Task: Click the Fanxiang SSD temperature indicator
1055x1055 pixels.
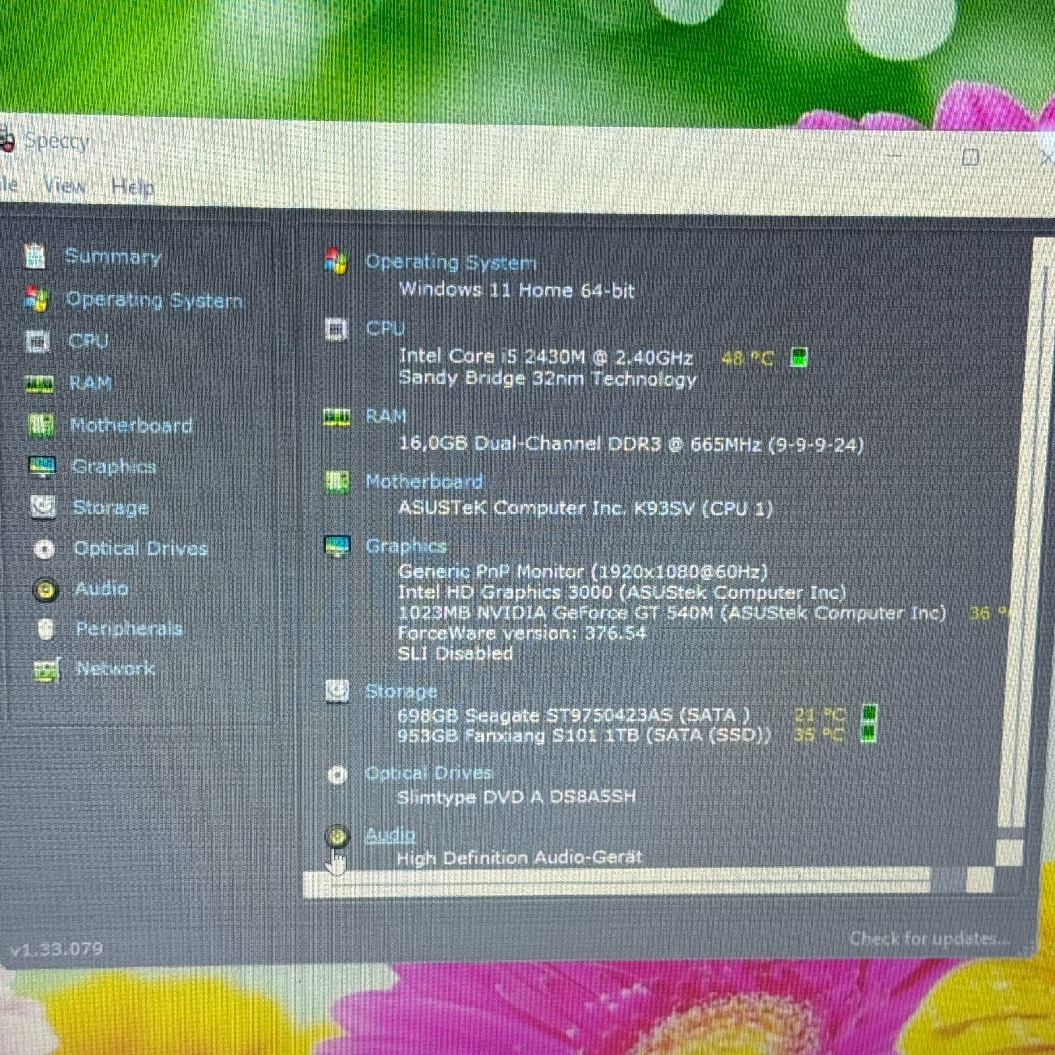Action: (x=868, y=733)
